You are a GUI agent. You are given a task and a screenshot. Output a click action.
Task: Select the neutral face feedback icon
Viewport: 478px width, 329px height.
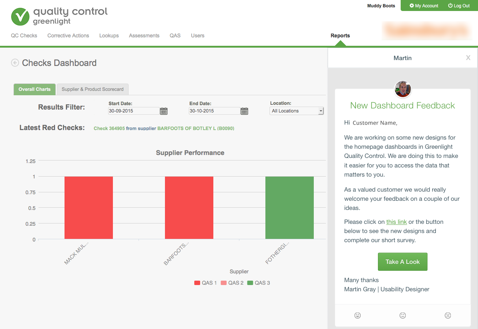(402, 315)
